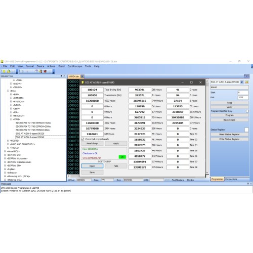Click the red bug toolbar icon

tap(45, 71)
